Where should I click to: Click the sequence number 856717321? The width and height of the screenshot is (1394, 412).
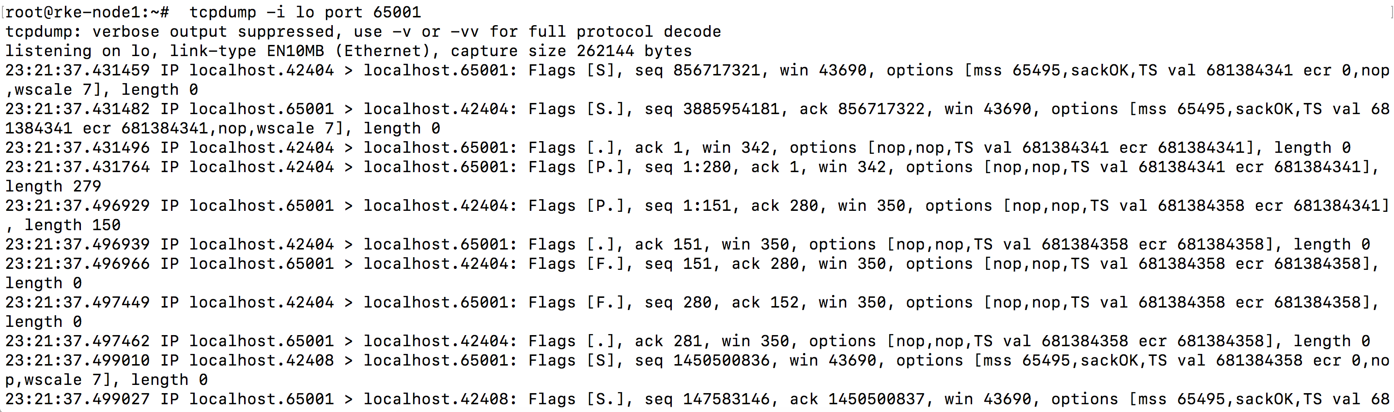tap(716, 70)
